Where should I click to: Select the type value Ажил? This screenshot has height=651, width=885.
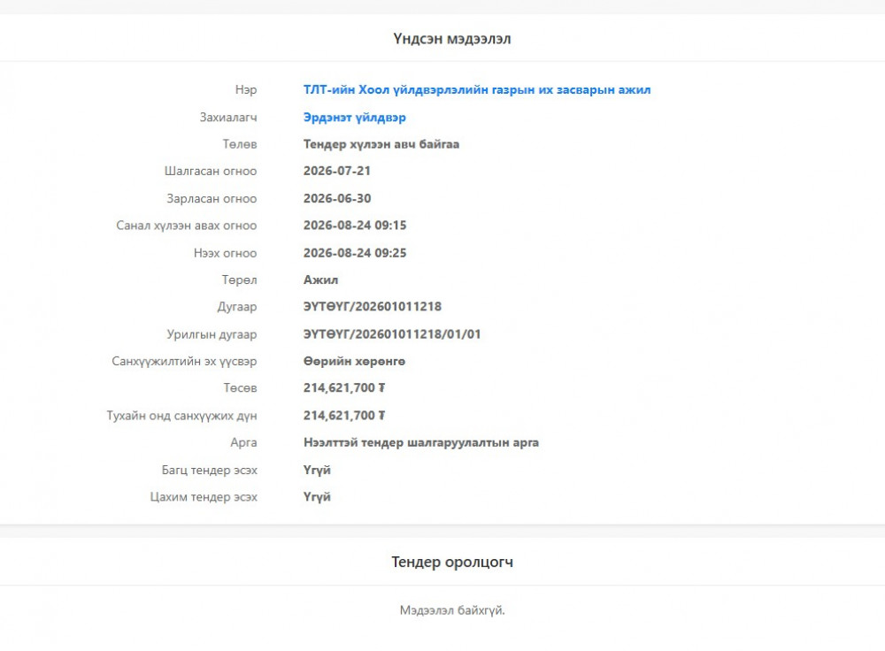(x=320, y=280)
